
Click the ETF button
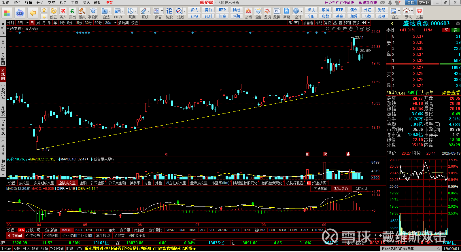click(339, 10)
